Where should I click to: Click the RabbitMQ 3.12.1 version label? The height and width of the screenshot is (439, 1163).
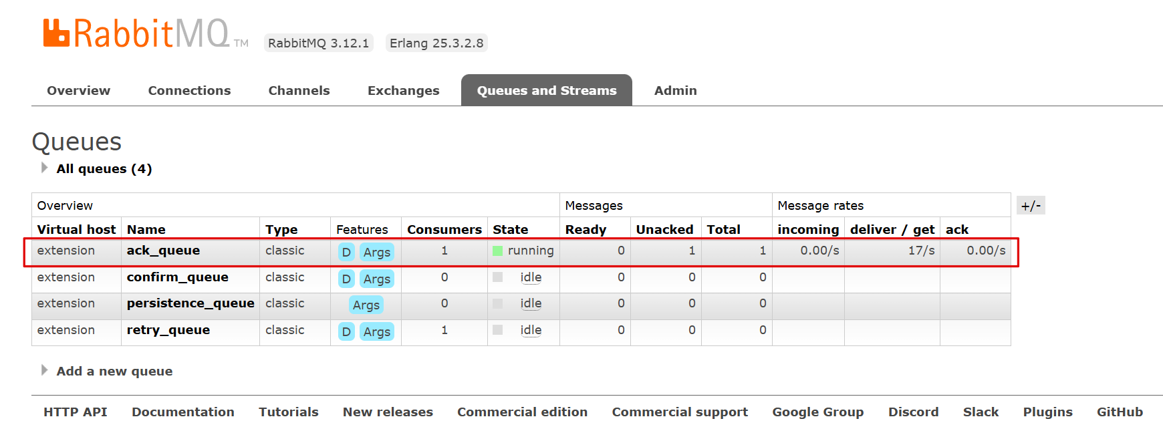319,43
